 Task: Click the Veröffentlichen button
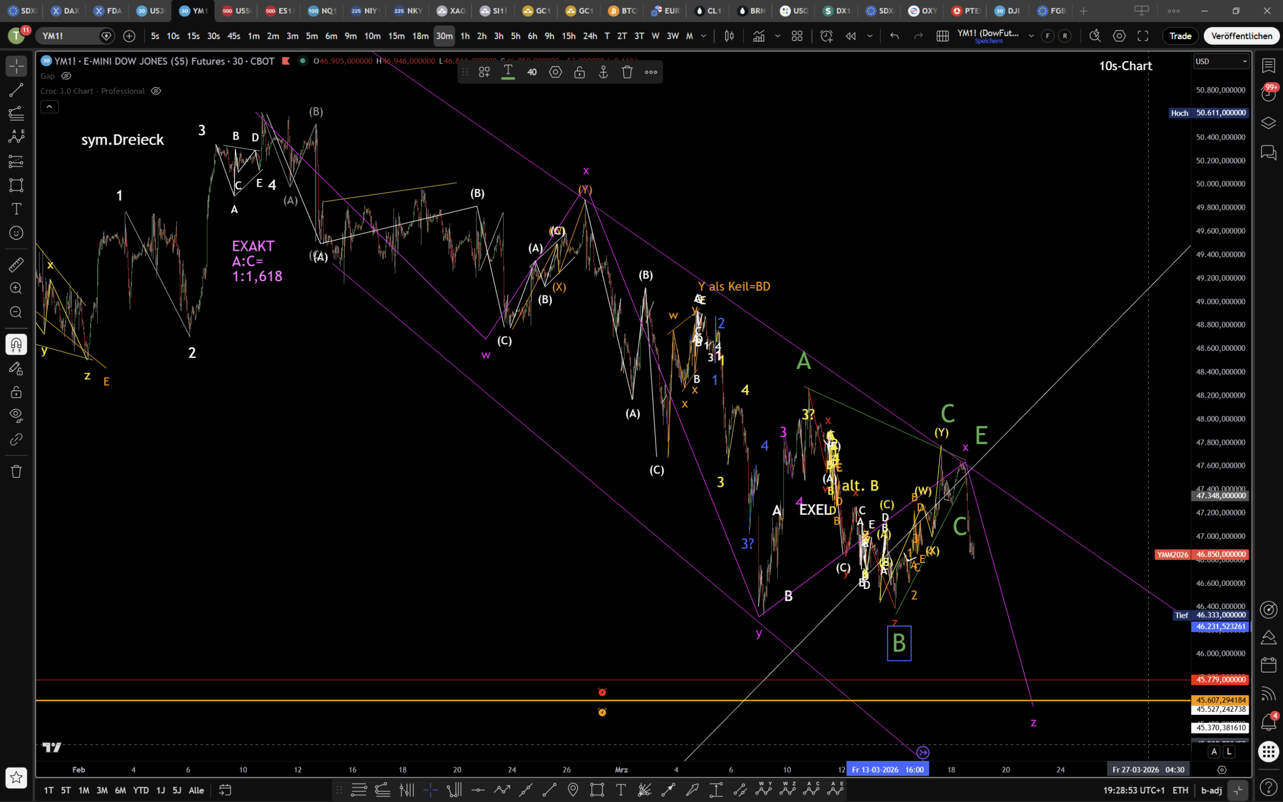tap(1241, 36)
